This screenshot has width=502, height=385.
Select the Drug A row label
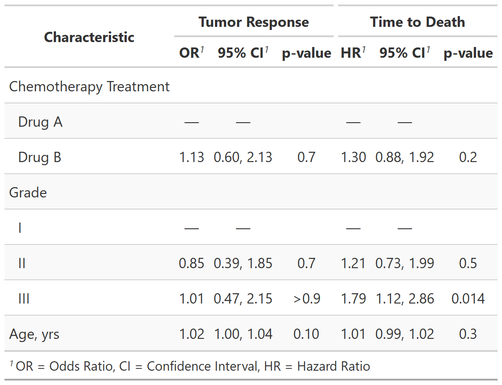tap(40, 122)
